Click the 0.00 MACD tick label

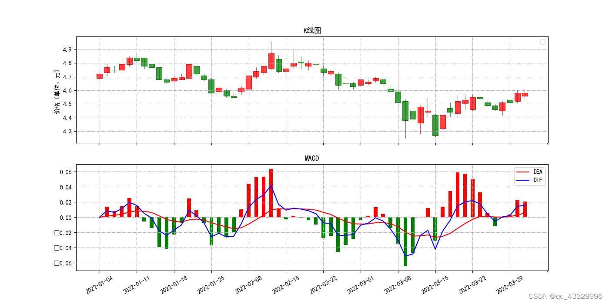coord(66,217)
